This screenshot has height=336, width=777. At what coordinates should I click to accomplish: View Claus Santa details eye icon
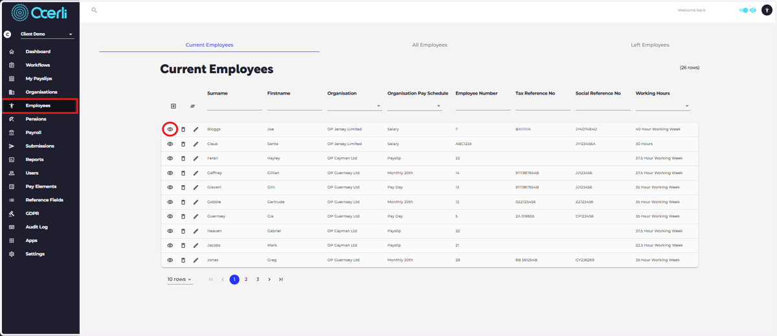(170, 144)
